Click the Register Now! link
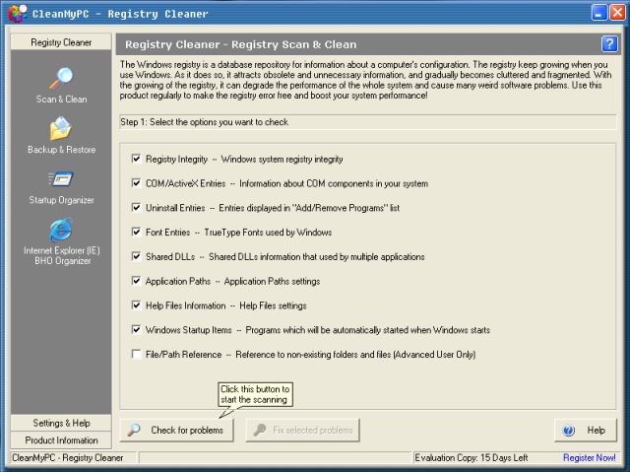The image size is (630, 472). pyautogui.click(x=589, y=457)
